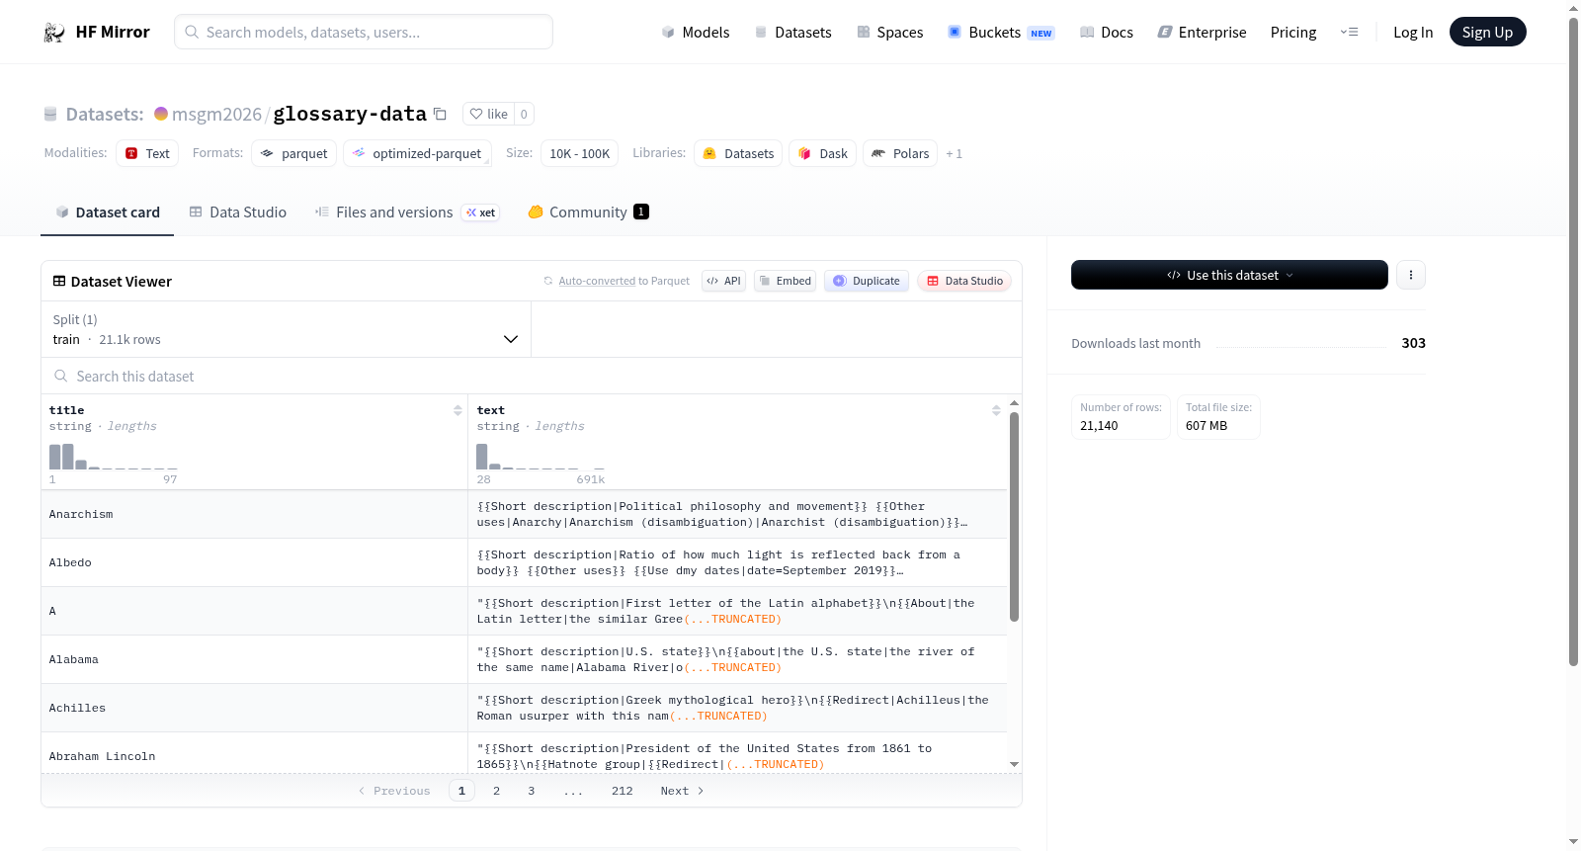The image size is (1581, 851).
Task: Focus the models and datasets search box
Action: pyautogui.click(x=364, y=32)
